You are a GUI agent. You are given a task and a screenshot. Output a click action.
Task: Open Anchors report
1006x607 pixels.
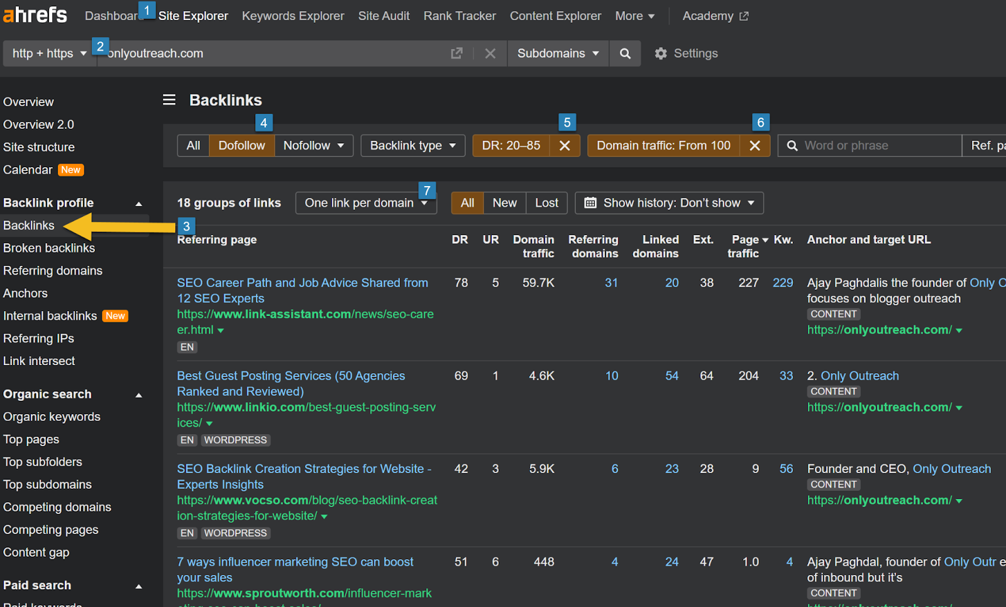[25, 293]
